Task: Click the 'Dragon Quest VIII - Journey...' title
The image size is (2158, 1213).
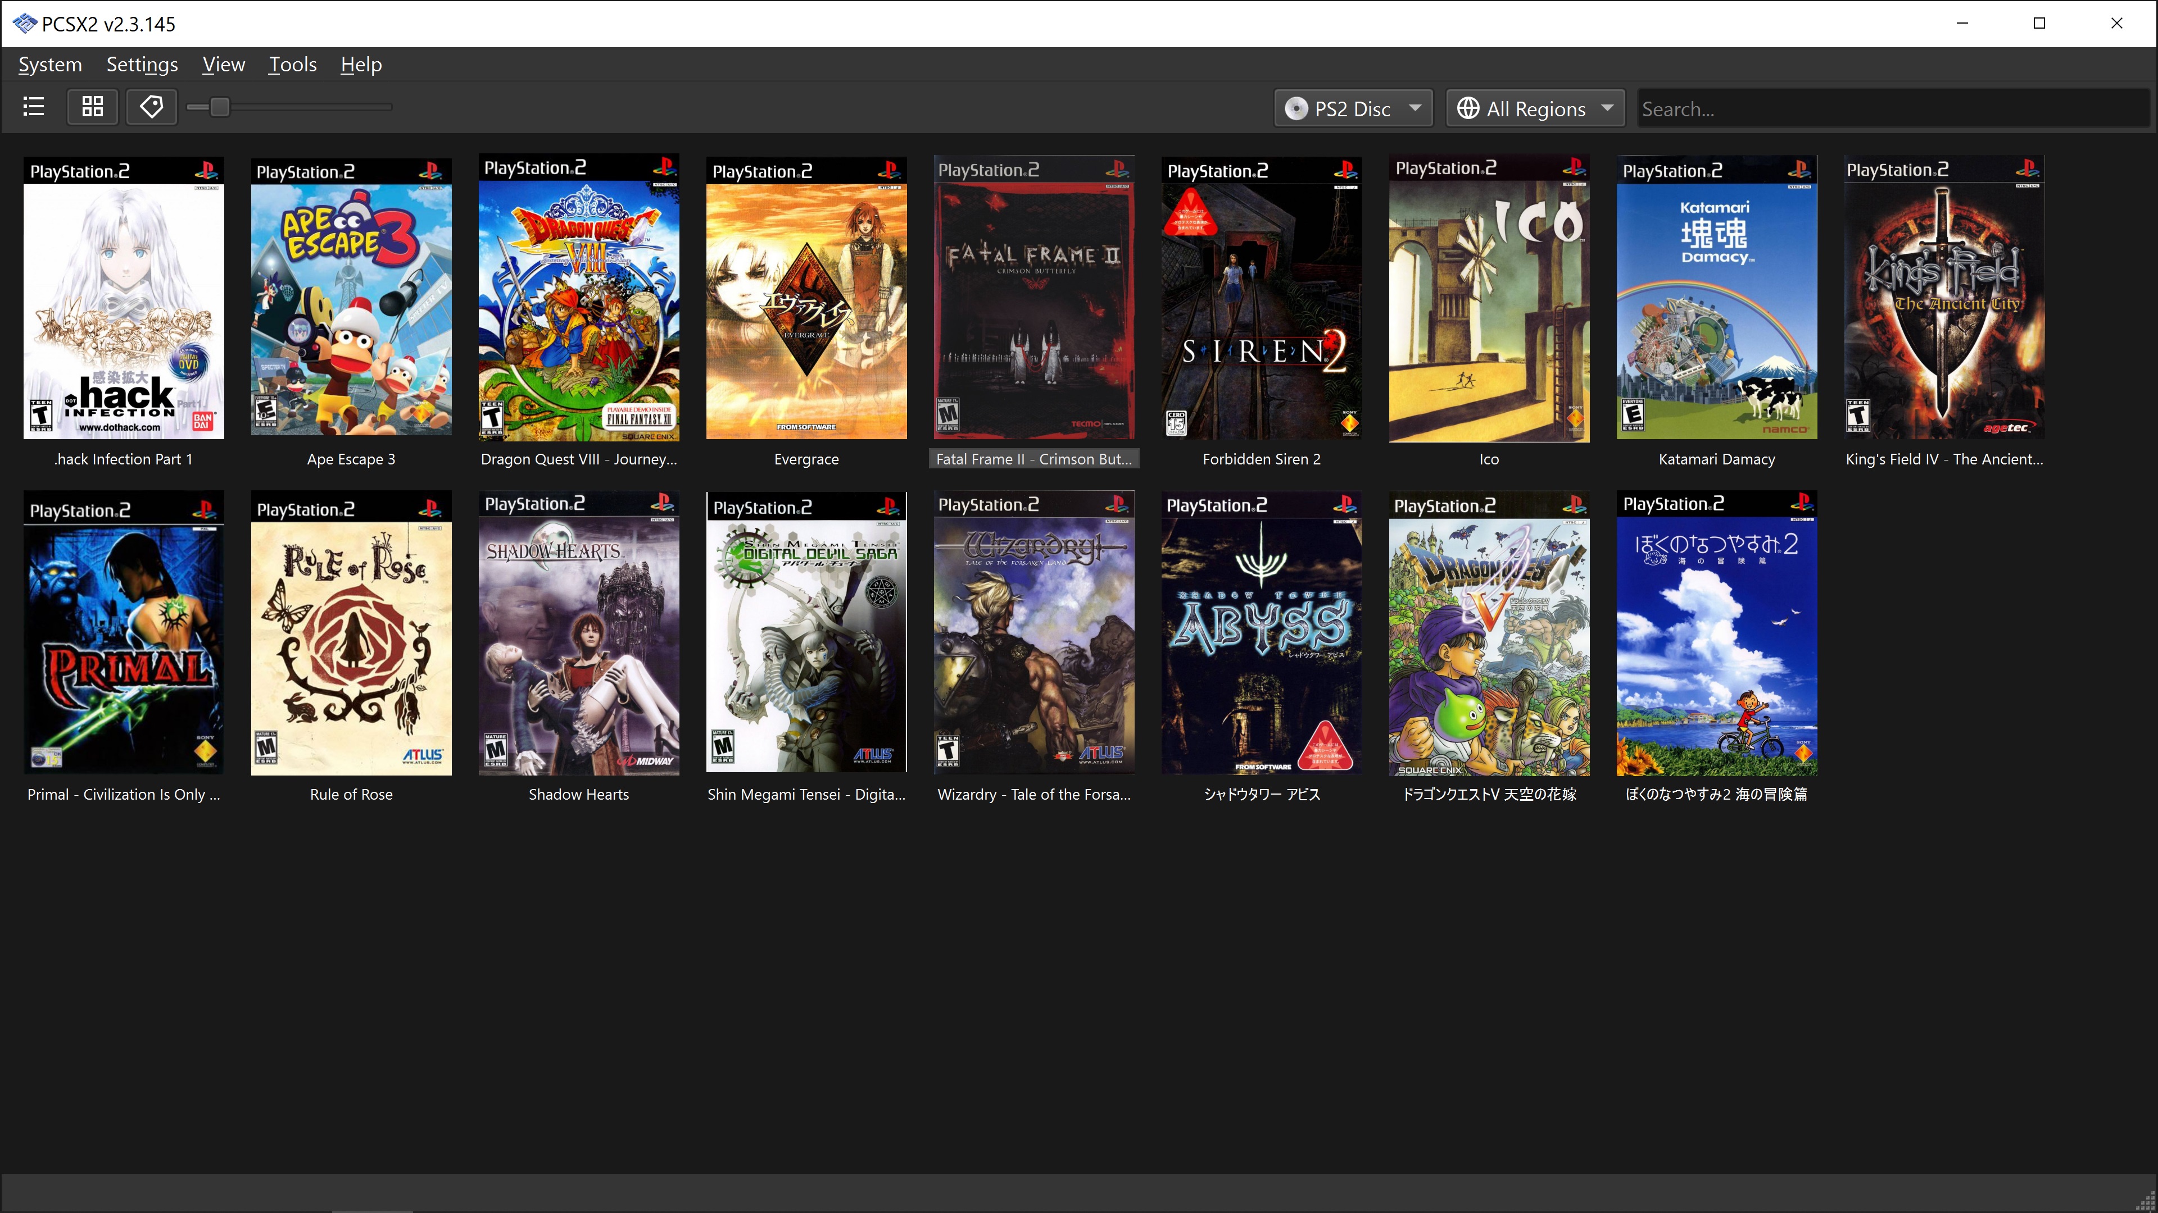Action: (x=579, y=459)
